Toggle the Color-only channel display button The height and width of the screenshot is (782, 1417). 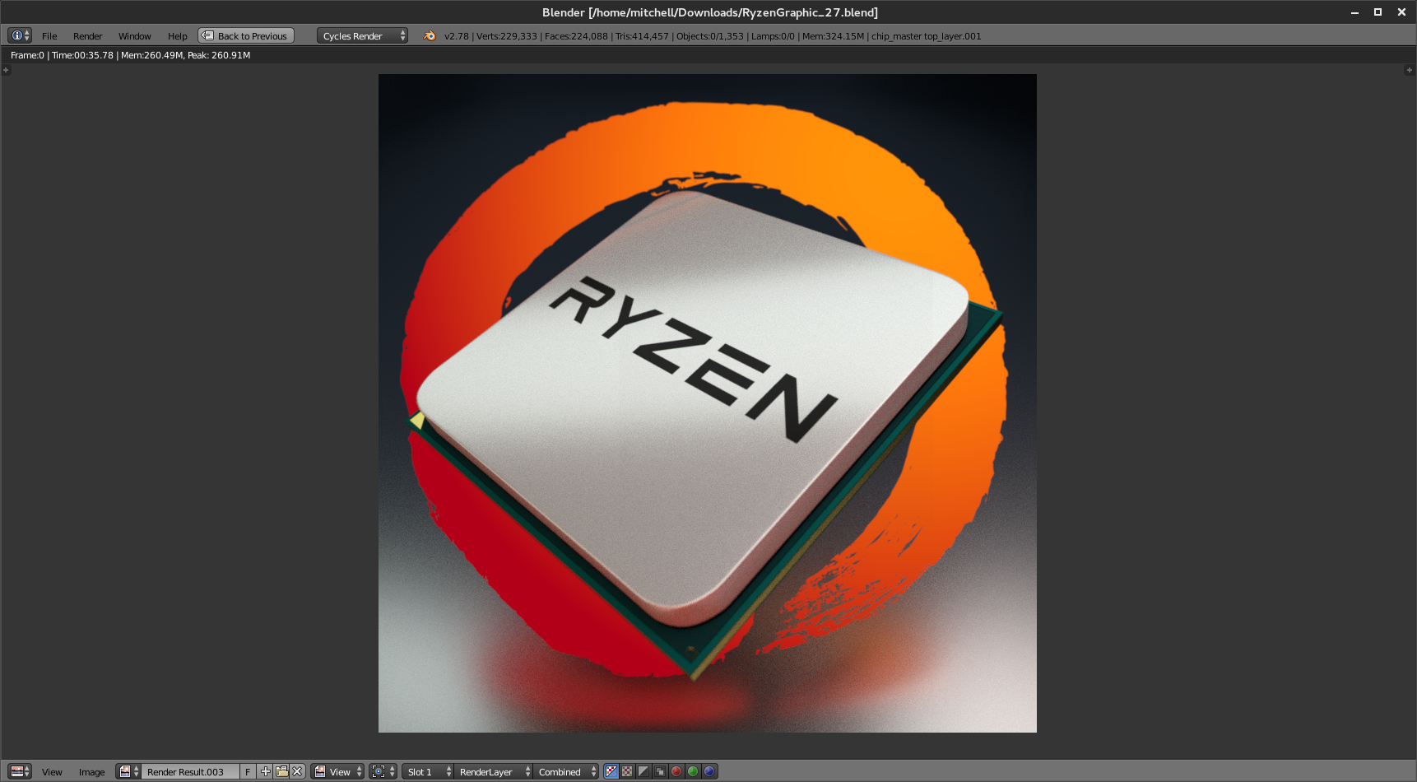(x=627, y=771)
